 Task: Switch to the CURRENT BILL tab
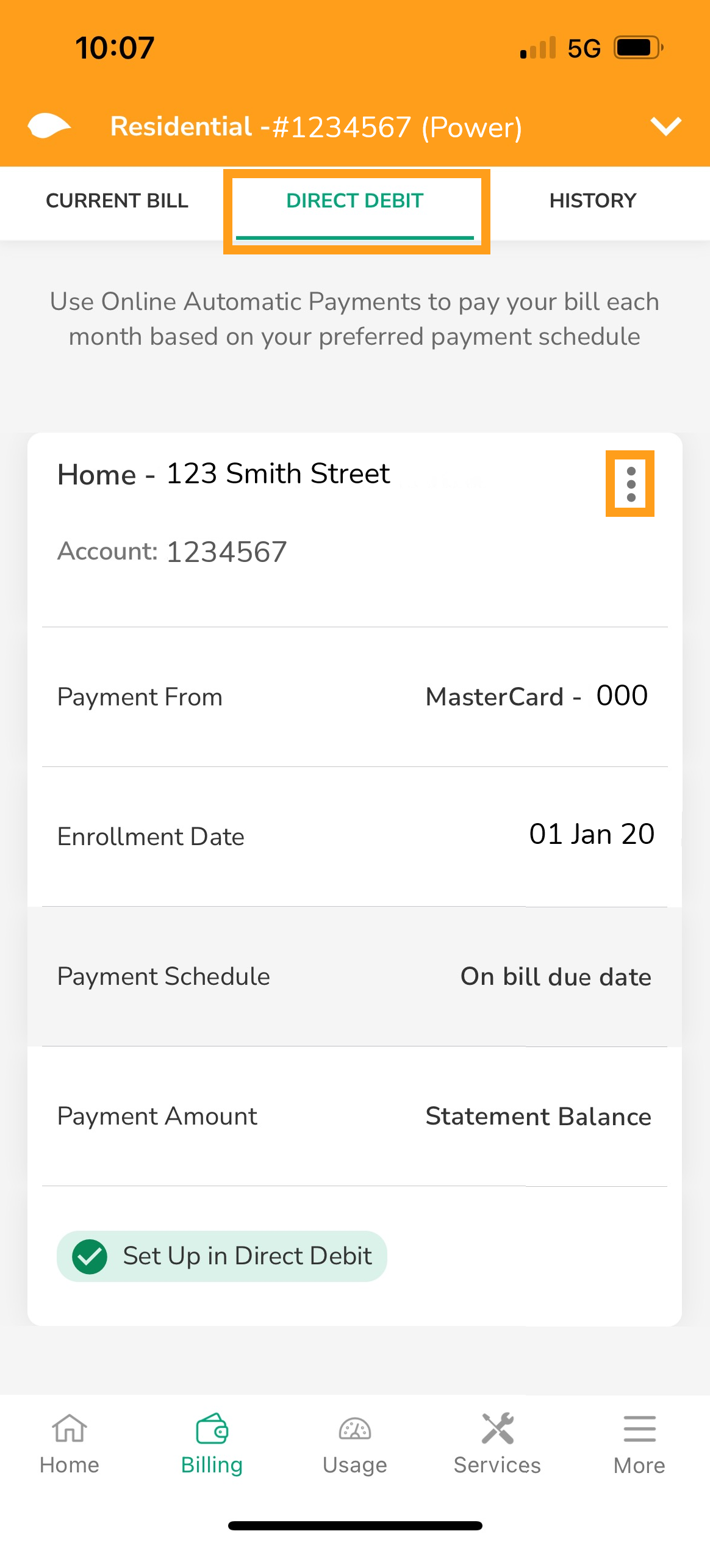click(x=117, y=201)
